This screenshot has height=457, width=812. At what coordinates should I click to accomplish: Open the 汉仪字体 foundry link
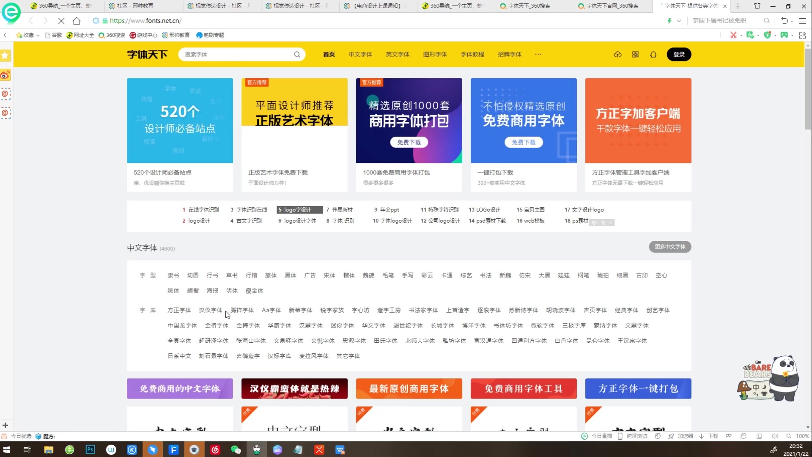(211, 310)
